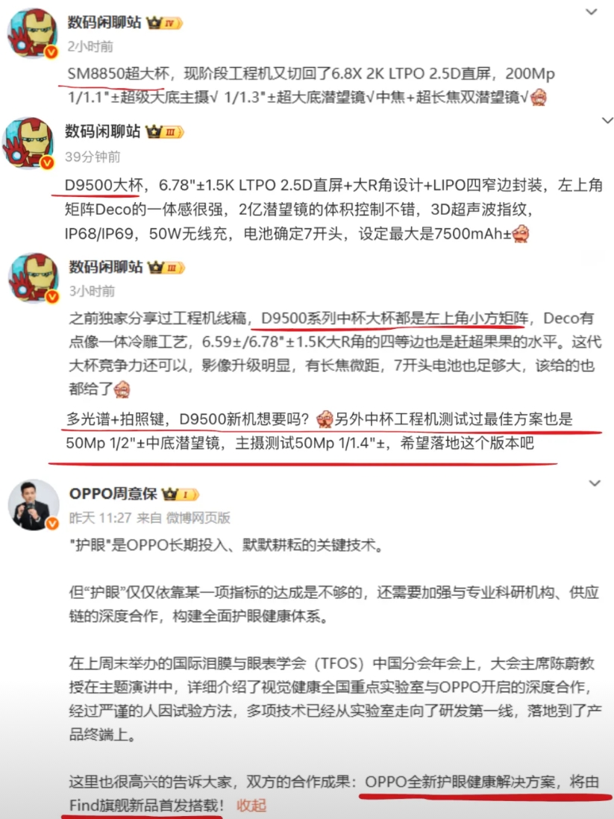Click level III crown badge on 3小时前 post
Screen dimensions: 614x819
tap(166, 268)
